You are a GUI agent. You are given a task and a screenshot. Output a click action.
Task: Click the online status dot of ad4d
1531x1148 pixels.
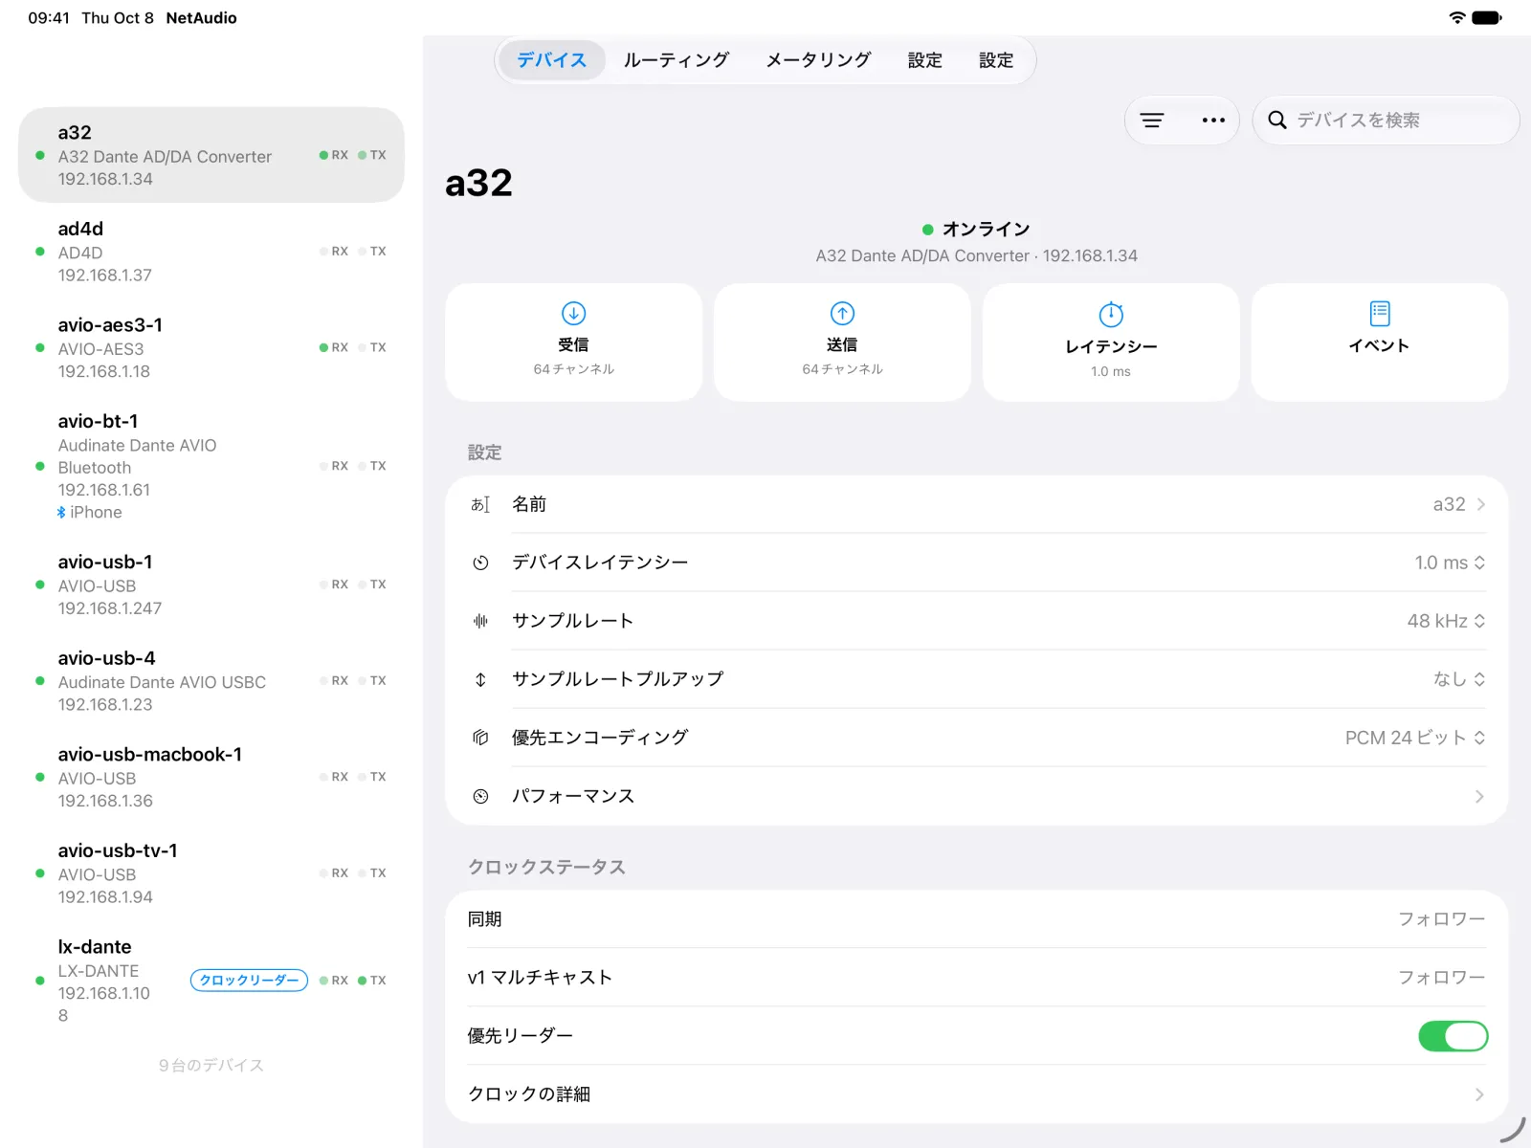(x=40, y=252)
